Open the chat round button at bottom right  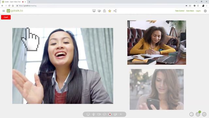204,114
